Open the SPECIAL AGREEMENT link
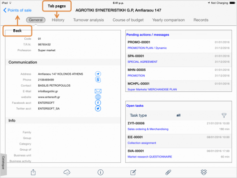 pos(142,62)
